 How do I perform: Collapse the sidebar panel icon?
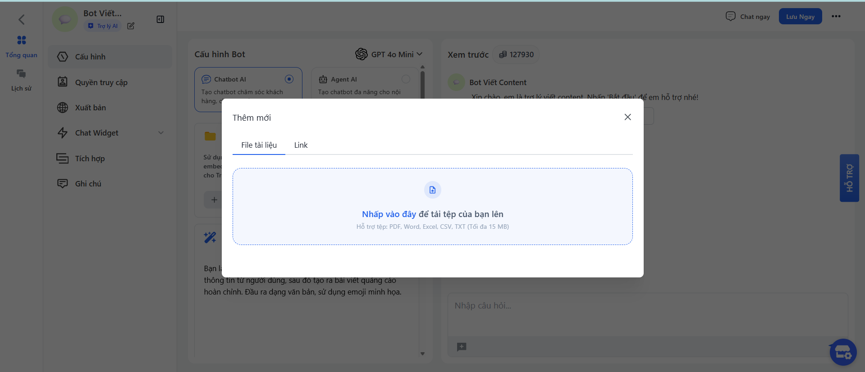tap(160, 19)
